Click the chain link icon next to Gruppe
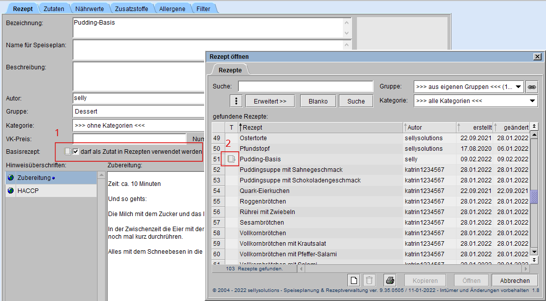546x301 pixels. coord(531,87)
